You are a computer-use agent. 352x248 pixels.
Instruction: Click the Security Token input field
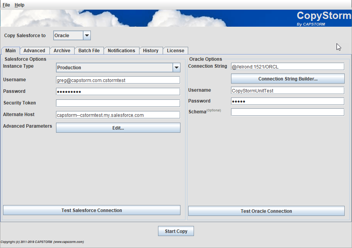pyautogui.click(x=118, y=103)
